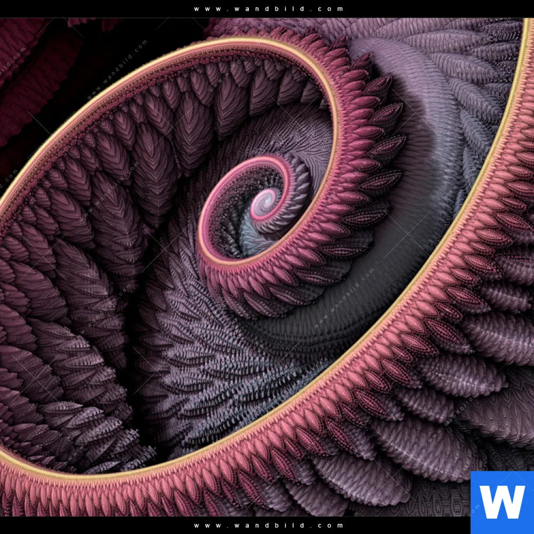Viewport: 534px width, 534px height.
Task: Click the blue W logo badge
Action: pos(502,502)
